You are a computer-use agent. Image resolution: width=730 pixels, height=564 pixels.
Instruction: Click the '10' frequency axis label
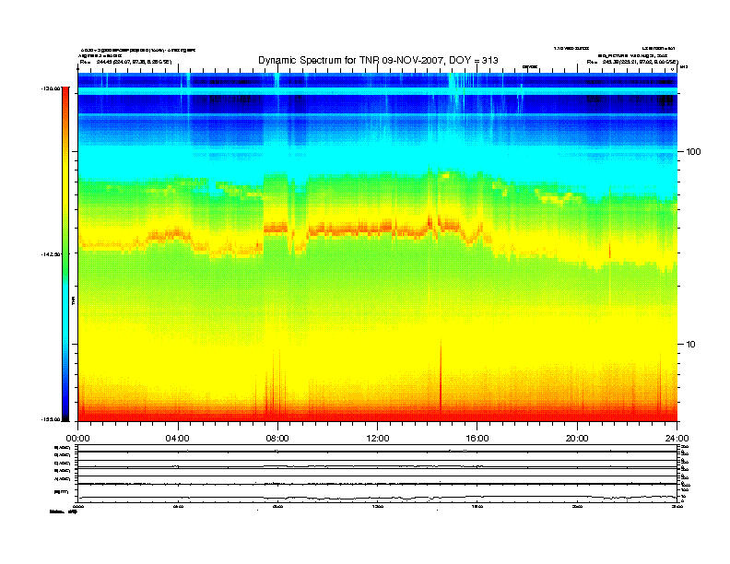coord(691,345)
